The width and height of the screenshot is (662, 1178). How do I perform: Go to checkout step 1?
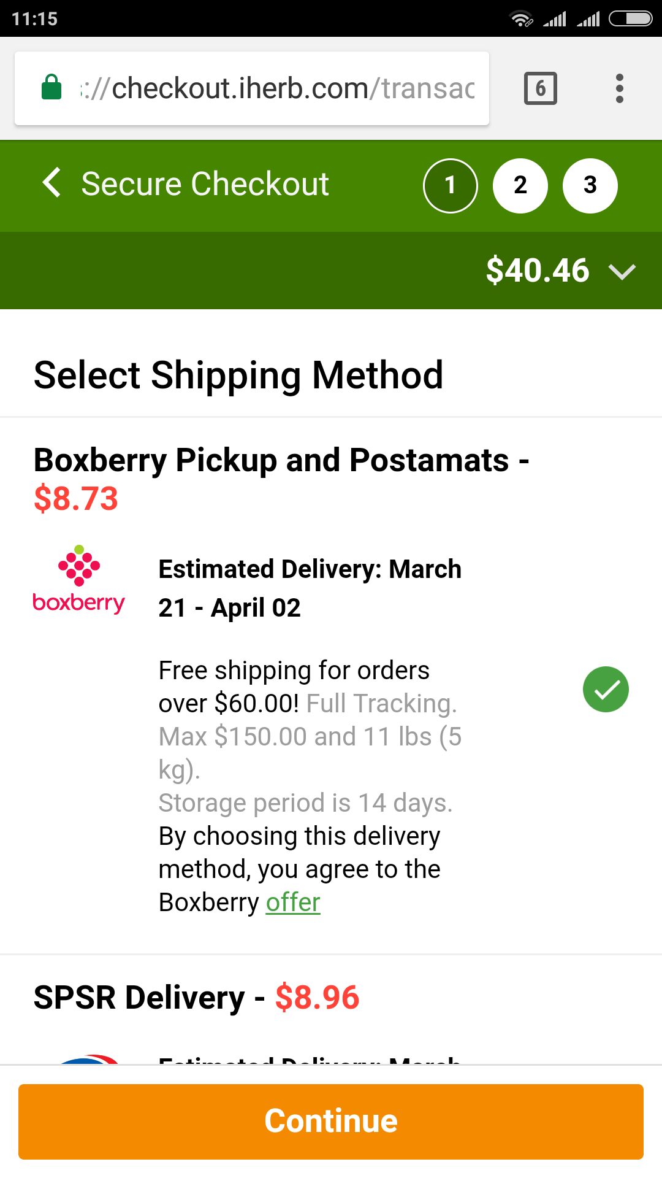pos(451,185)
